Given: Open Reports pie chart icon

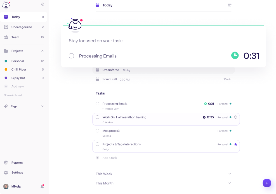Looking at the screenshot, I should (6, 163).
